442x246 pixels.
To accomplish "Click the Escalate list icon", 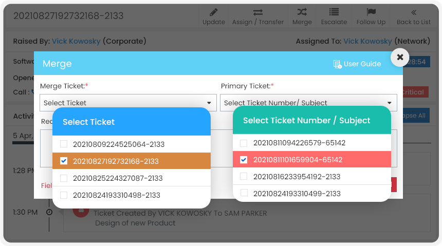I will click(334, 12).
